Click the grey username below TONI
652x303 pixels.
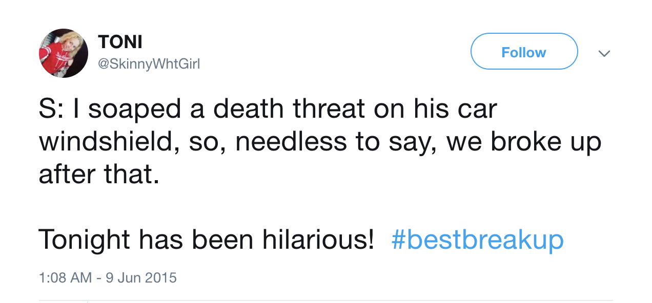point(149,64)
